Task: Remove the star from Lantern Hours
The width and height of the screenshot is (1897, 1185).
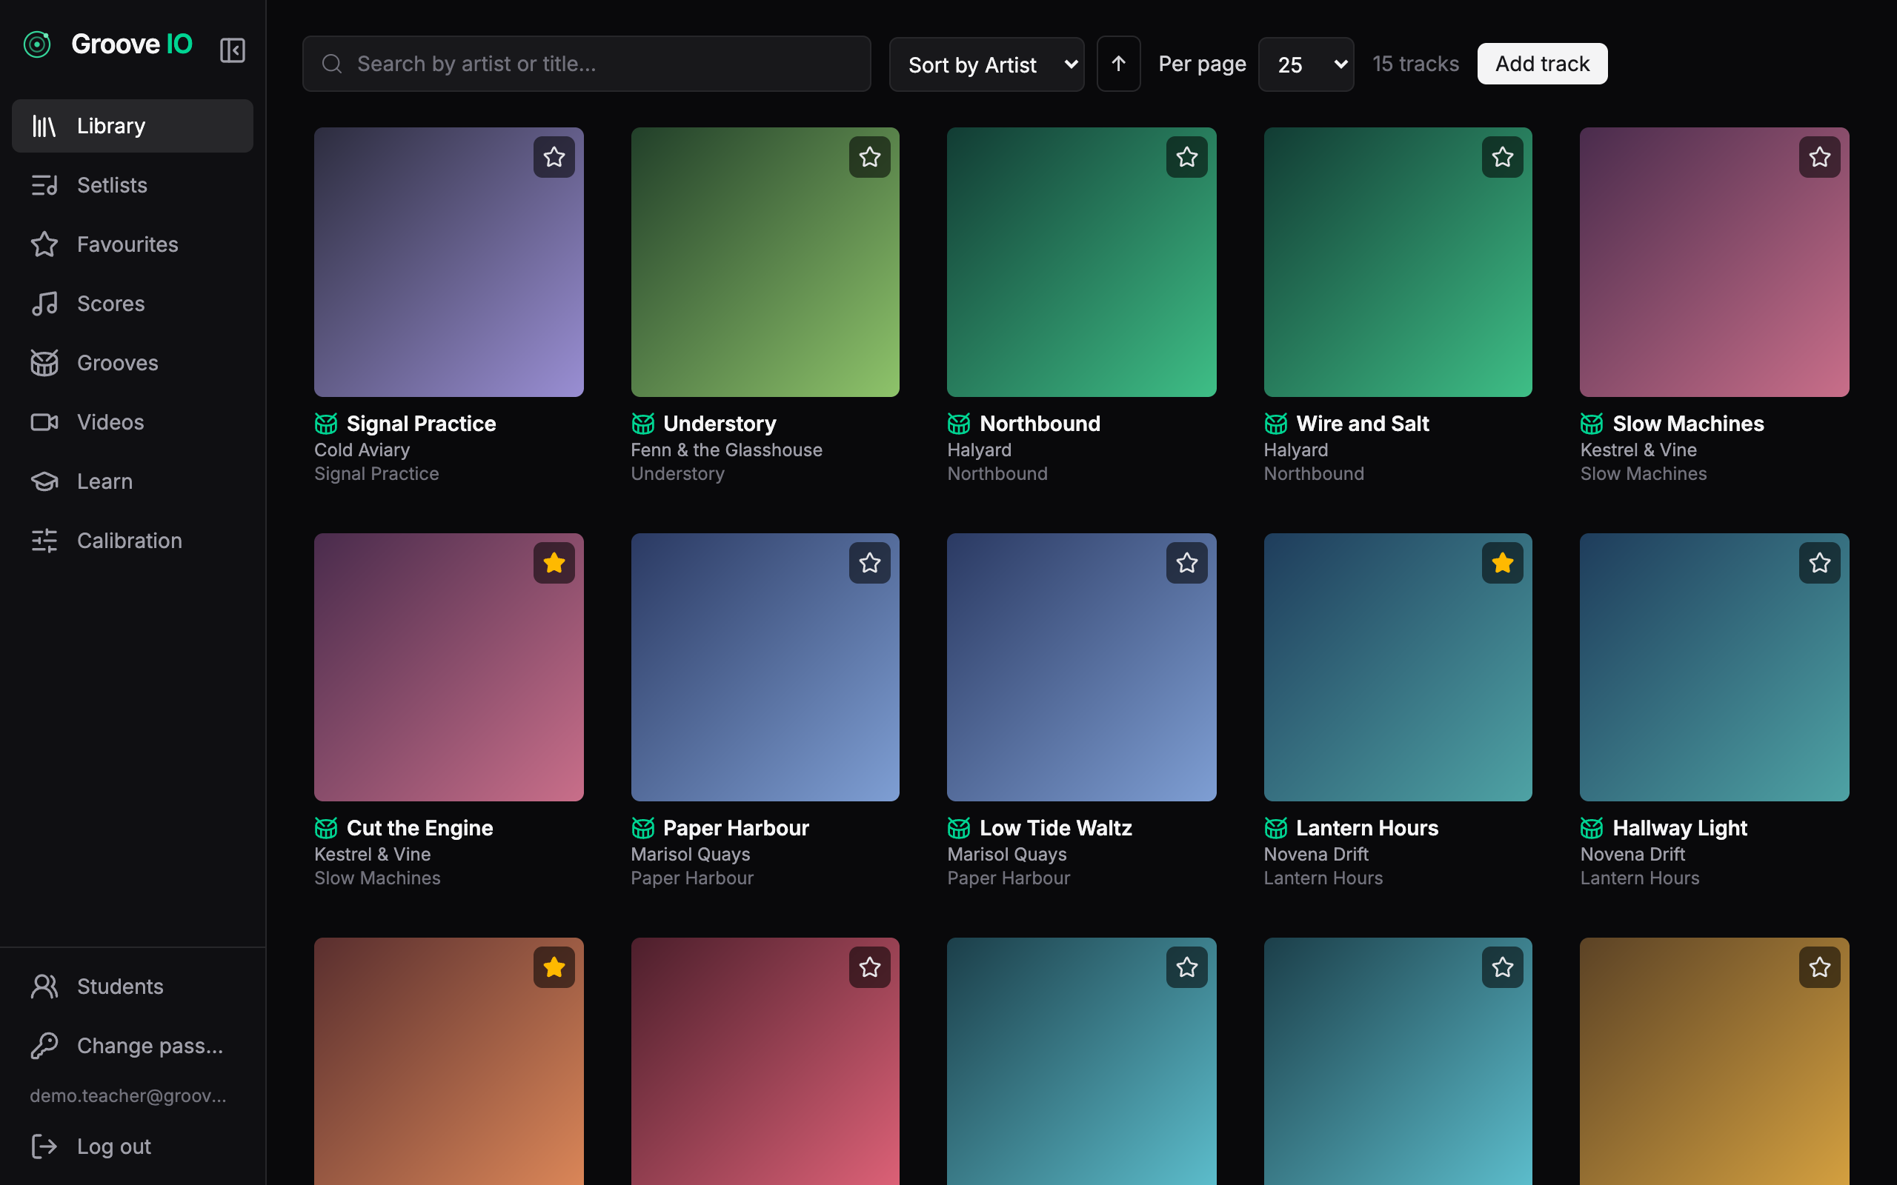Action: (x=1503, y=563)
